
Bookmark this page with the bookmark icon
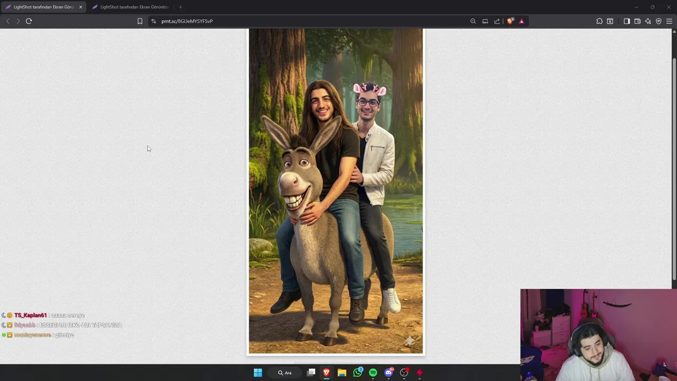[140, 21]
